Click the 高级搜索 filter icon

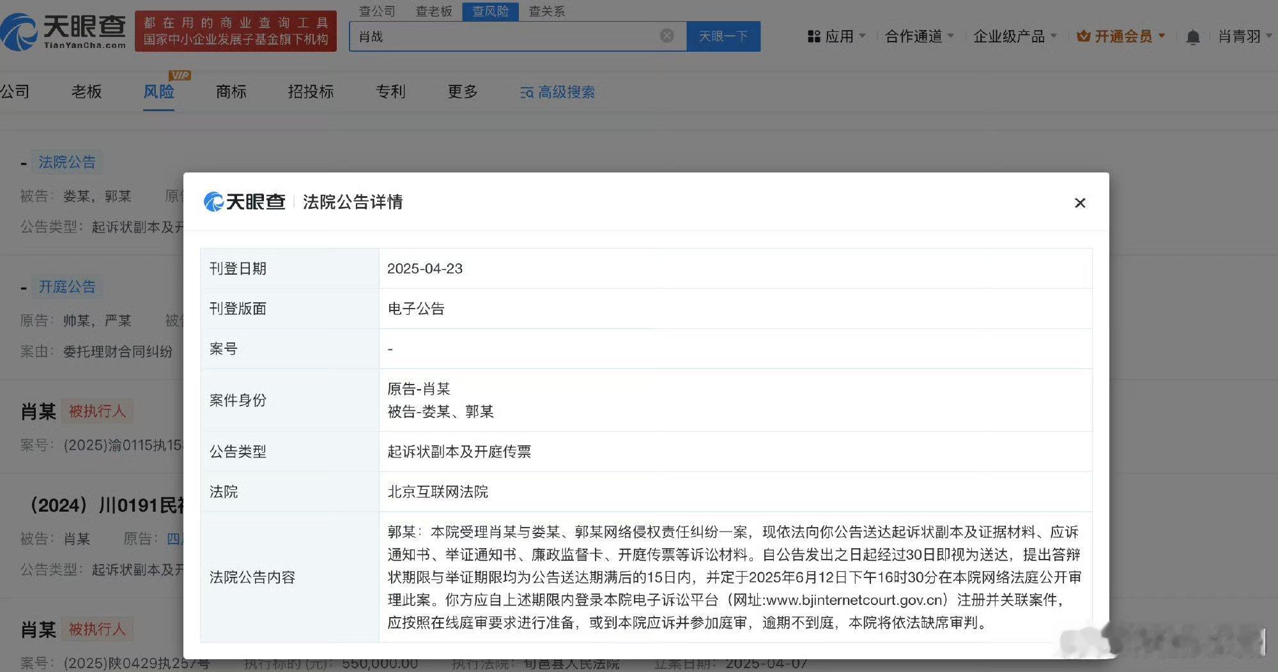pyautogui.click(x=527, y=93)
